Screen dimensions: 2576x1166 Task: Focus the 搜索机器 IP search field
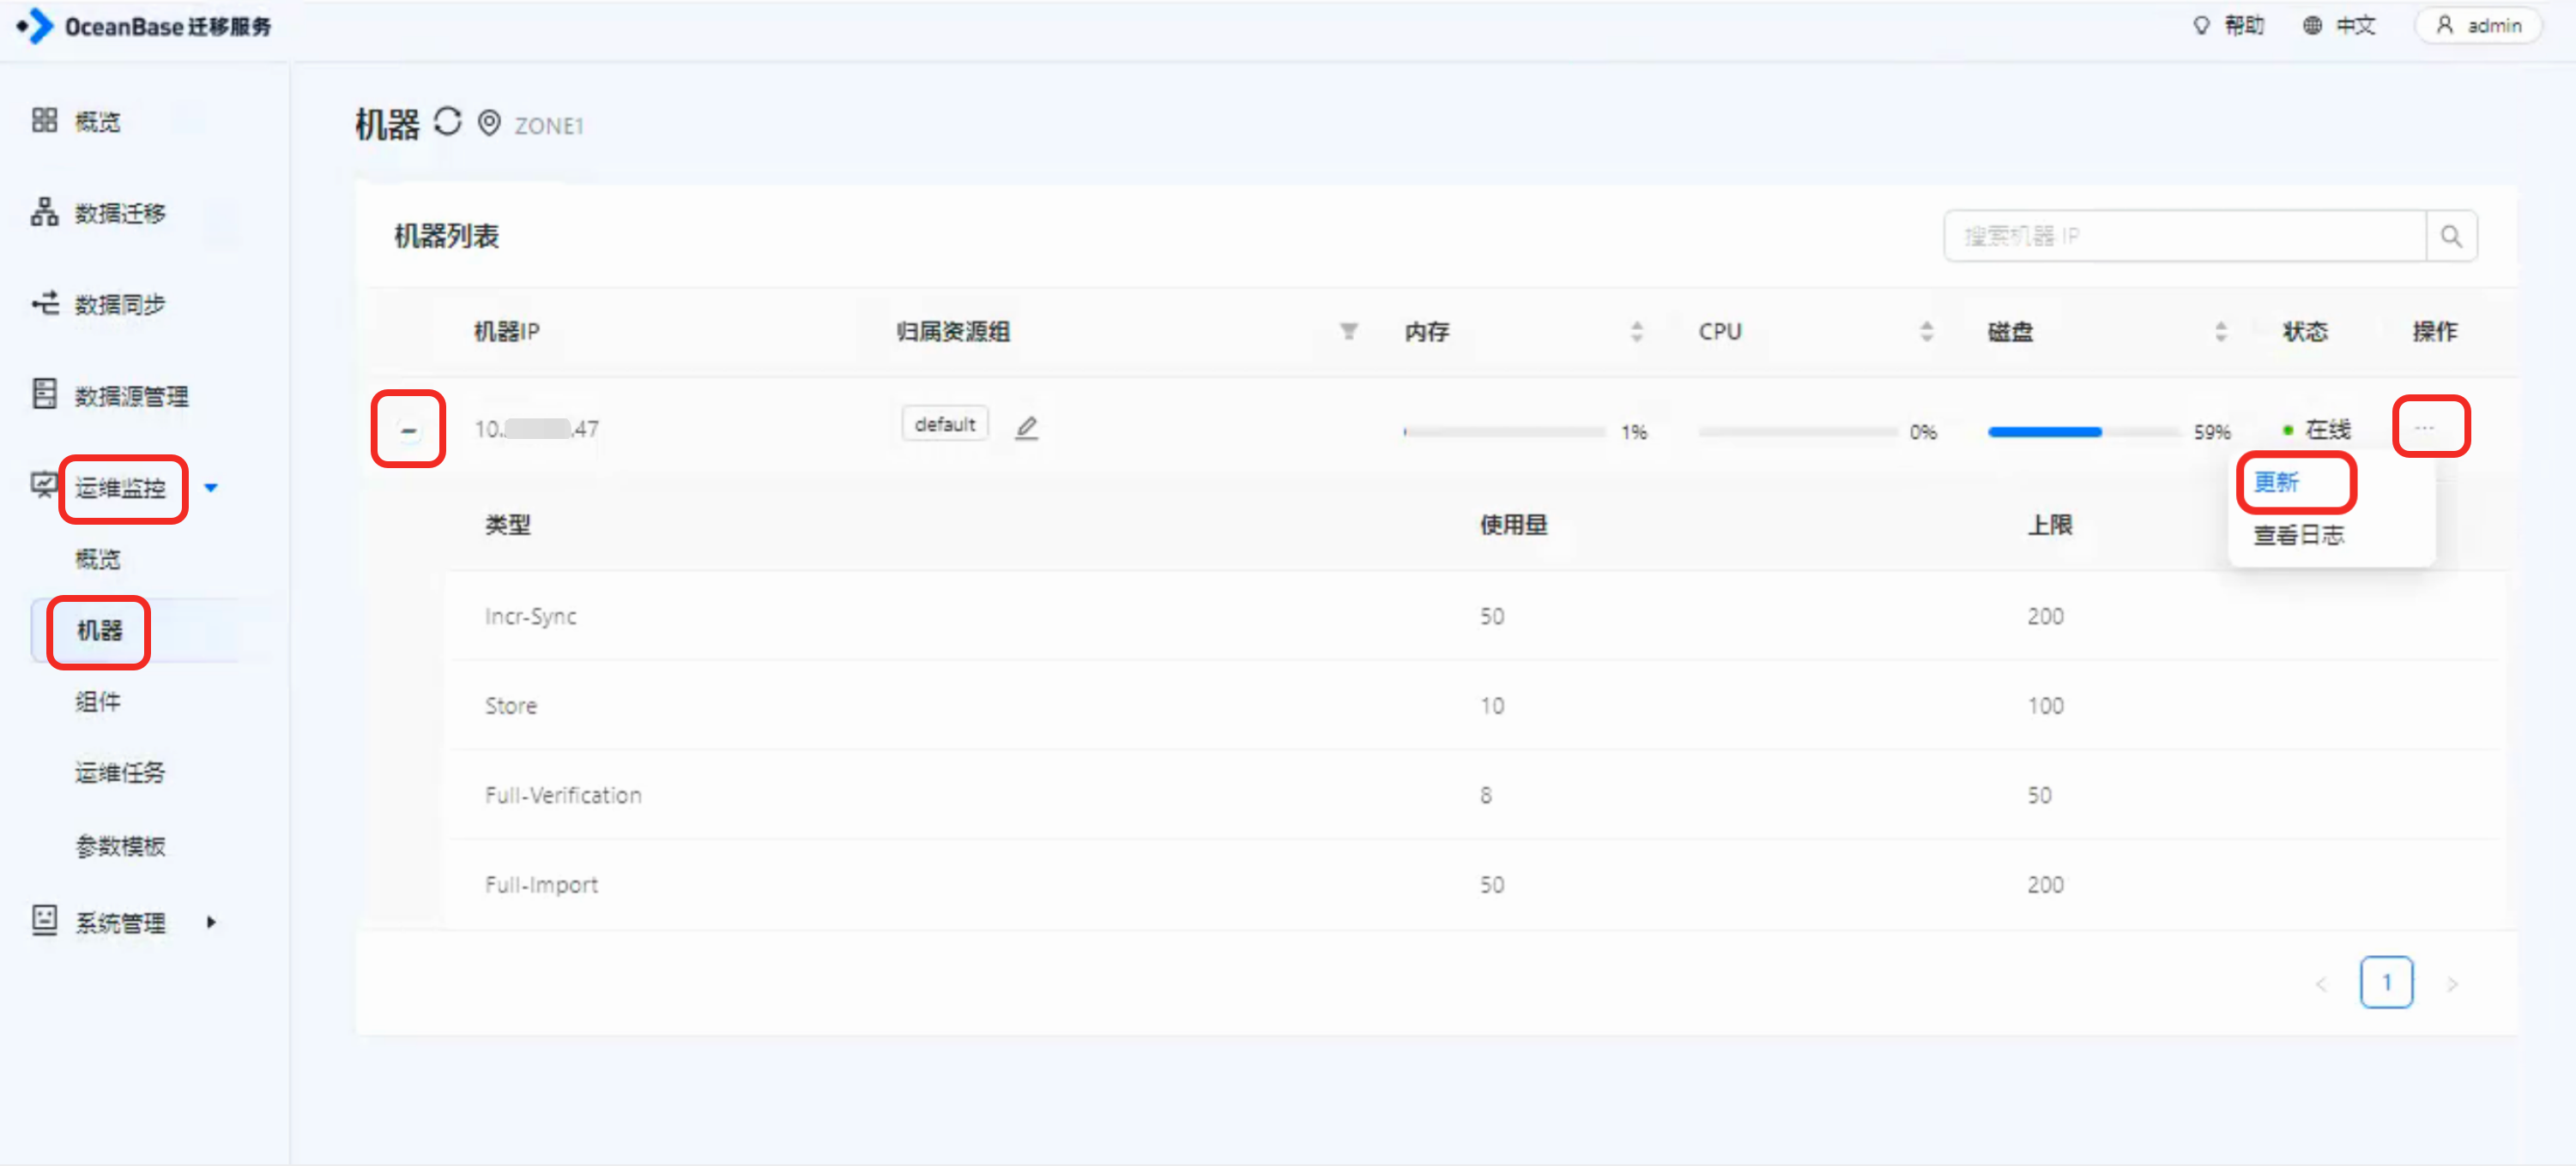pos(2185,236)
